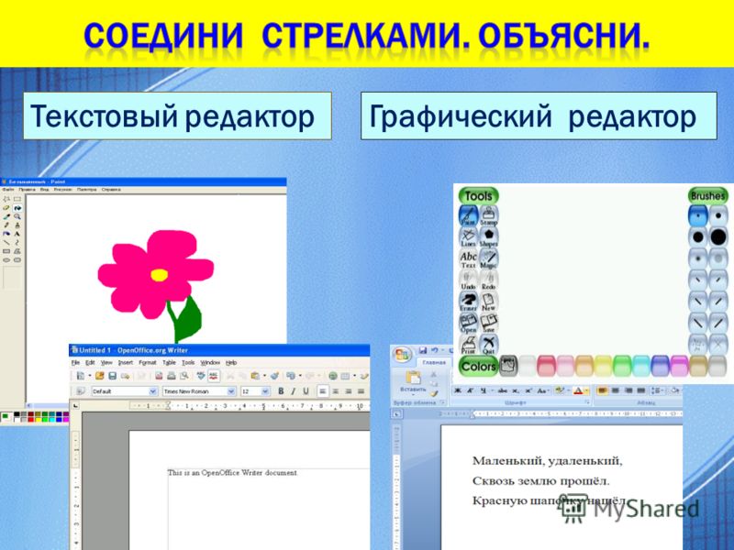Click Export as PDF in OpenOffice Writer

(x=159, y=376)
